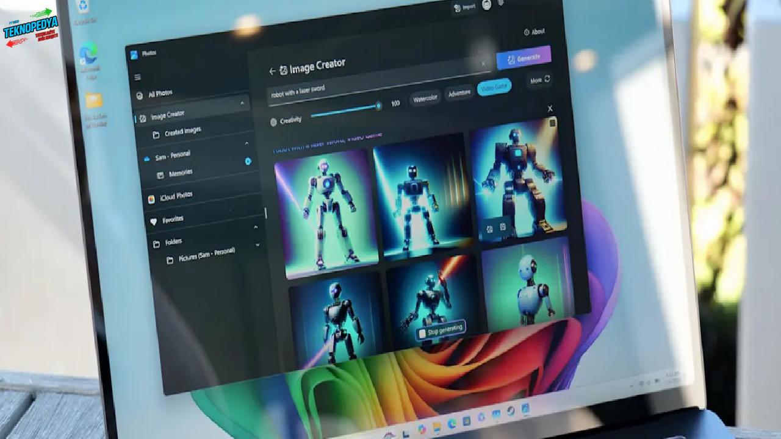This screenshot has height=439, width=781.
Task: Click the Creativity slider track
Action: 345,111
